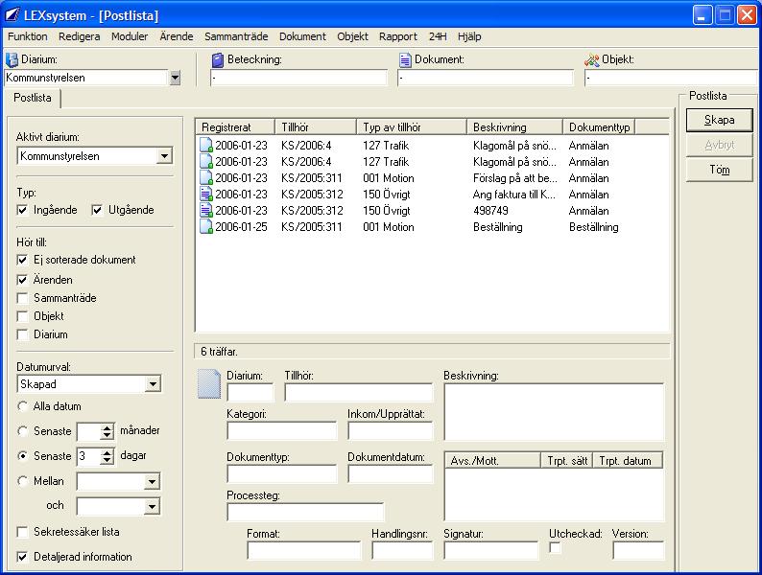The image size is (762, 575).
Task: Click the Töm button
Action: tap(719, 170)
